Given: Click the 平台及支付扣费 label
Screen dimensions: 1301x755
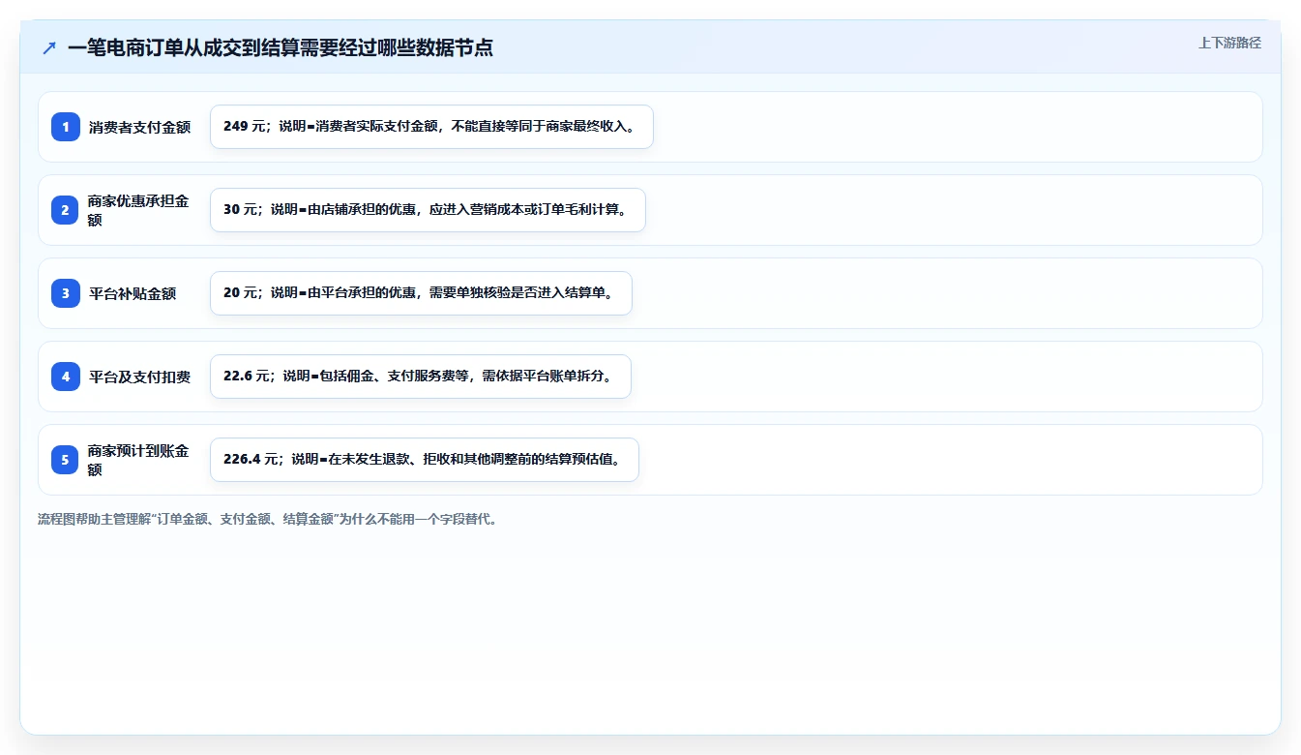Looking at the screenshot, I should coord(140,377).
